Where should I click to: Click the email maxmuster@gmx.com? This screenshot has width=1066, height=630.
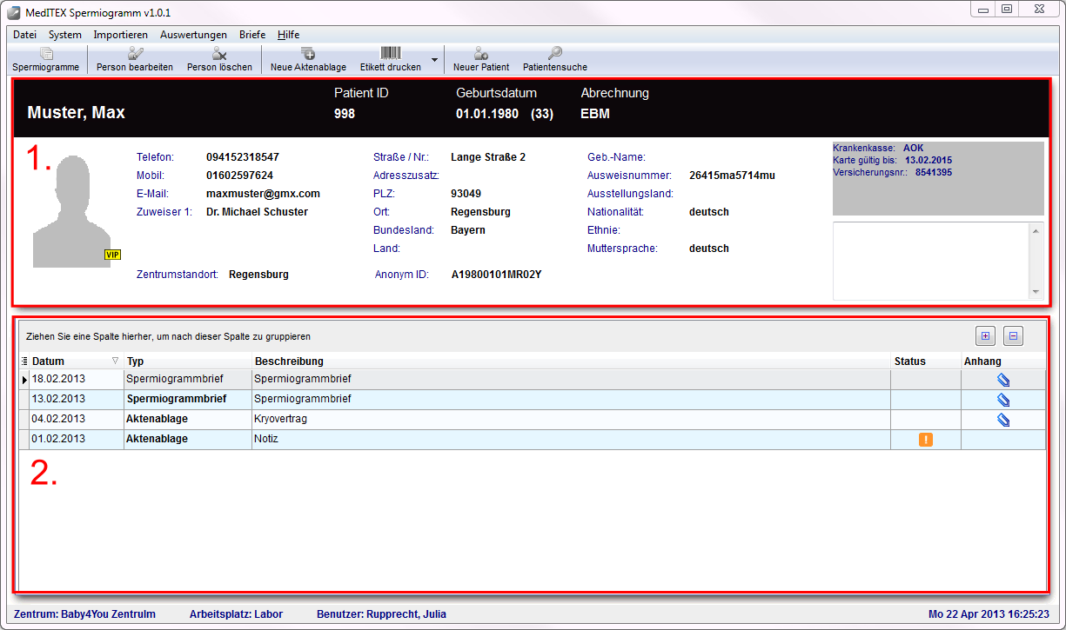tap(263, 194)
